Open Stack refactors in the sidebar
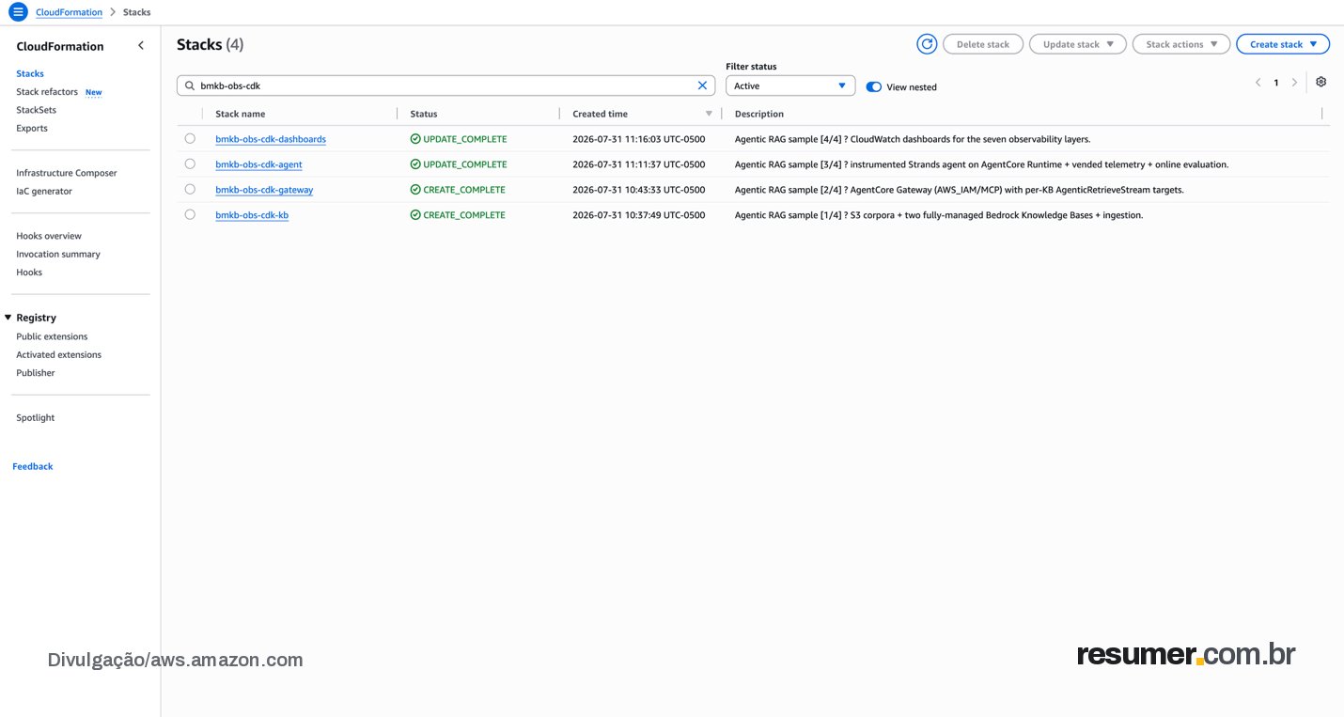 47,92
